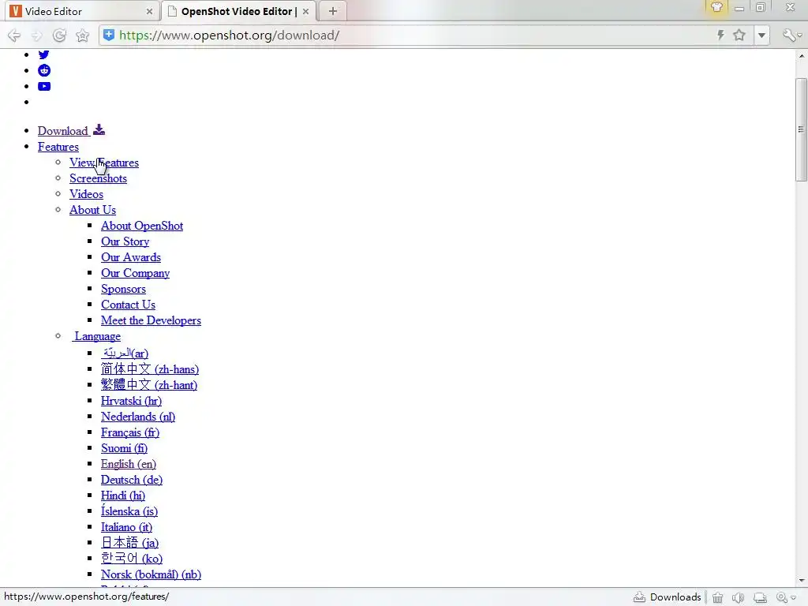
Task: Close the Video Editor tab
Action: [x=149, y=11]
